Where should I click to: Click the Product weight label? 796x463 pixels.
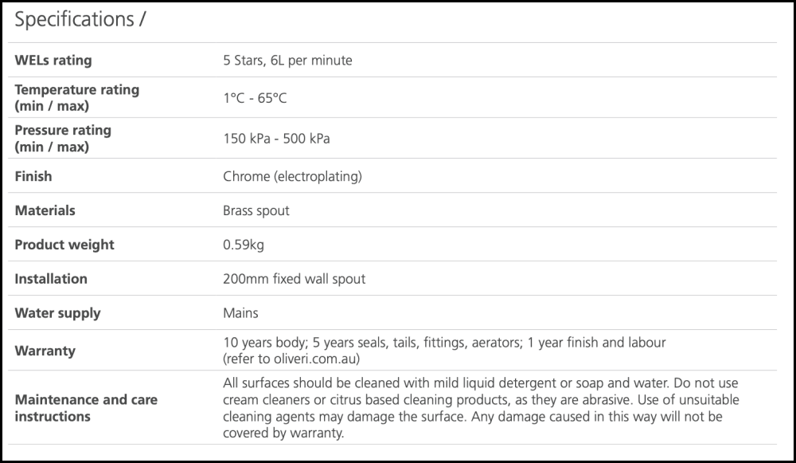coord(64,245)
